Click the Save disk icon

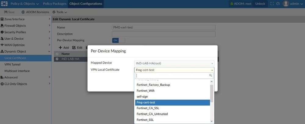coord(6,12)
